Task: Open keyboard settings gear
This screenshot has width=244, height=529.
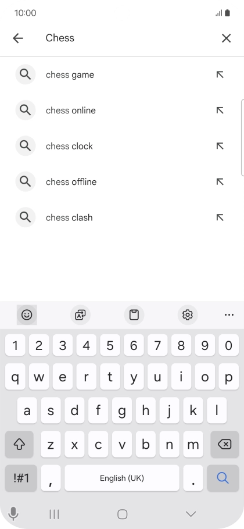Action: [188, 314]
